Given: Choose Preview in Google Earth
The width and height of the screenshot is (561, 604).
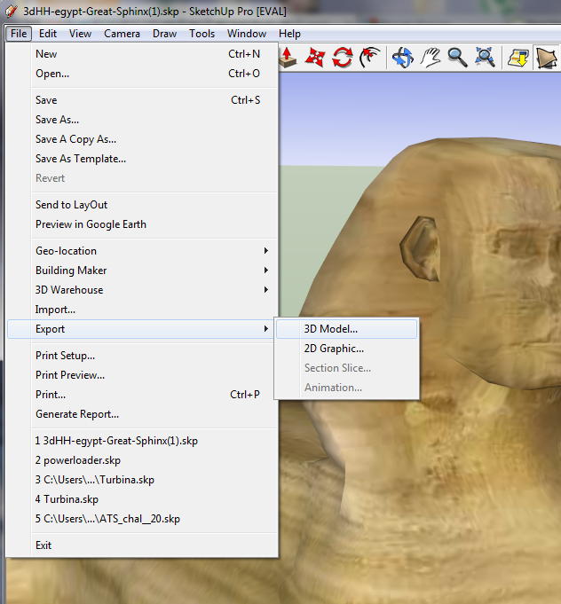Looking at the screenshot, I should click(x=91, y=224).
